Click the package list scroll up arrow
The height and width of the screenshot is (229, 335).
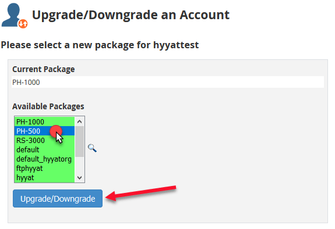pyautogui.click(x=79, y=121)
